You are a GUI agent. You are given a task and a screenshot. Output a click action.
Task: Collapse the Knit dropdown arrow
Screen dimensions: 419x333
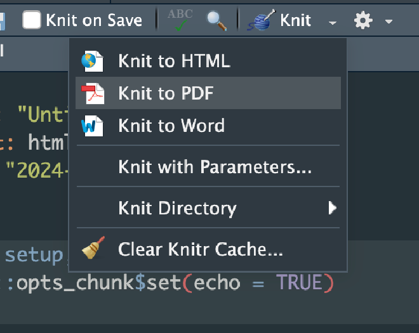click(333, 22)
